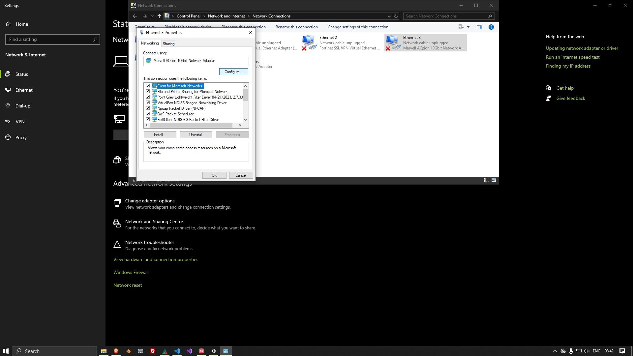Toggle the preview pane icon
633x356 pixels.
click(x=479, y=27)
